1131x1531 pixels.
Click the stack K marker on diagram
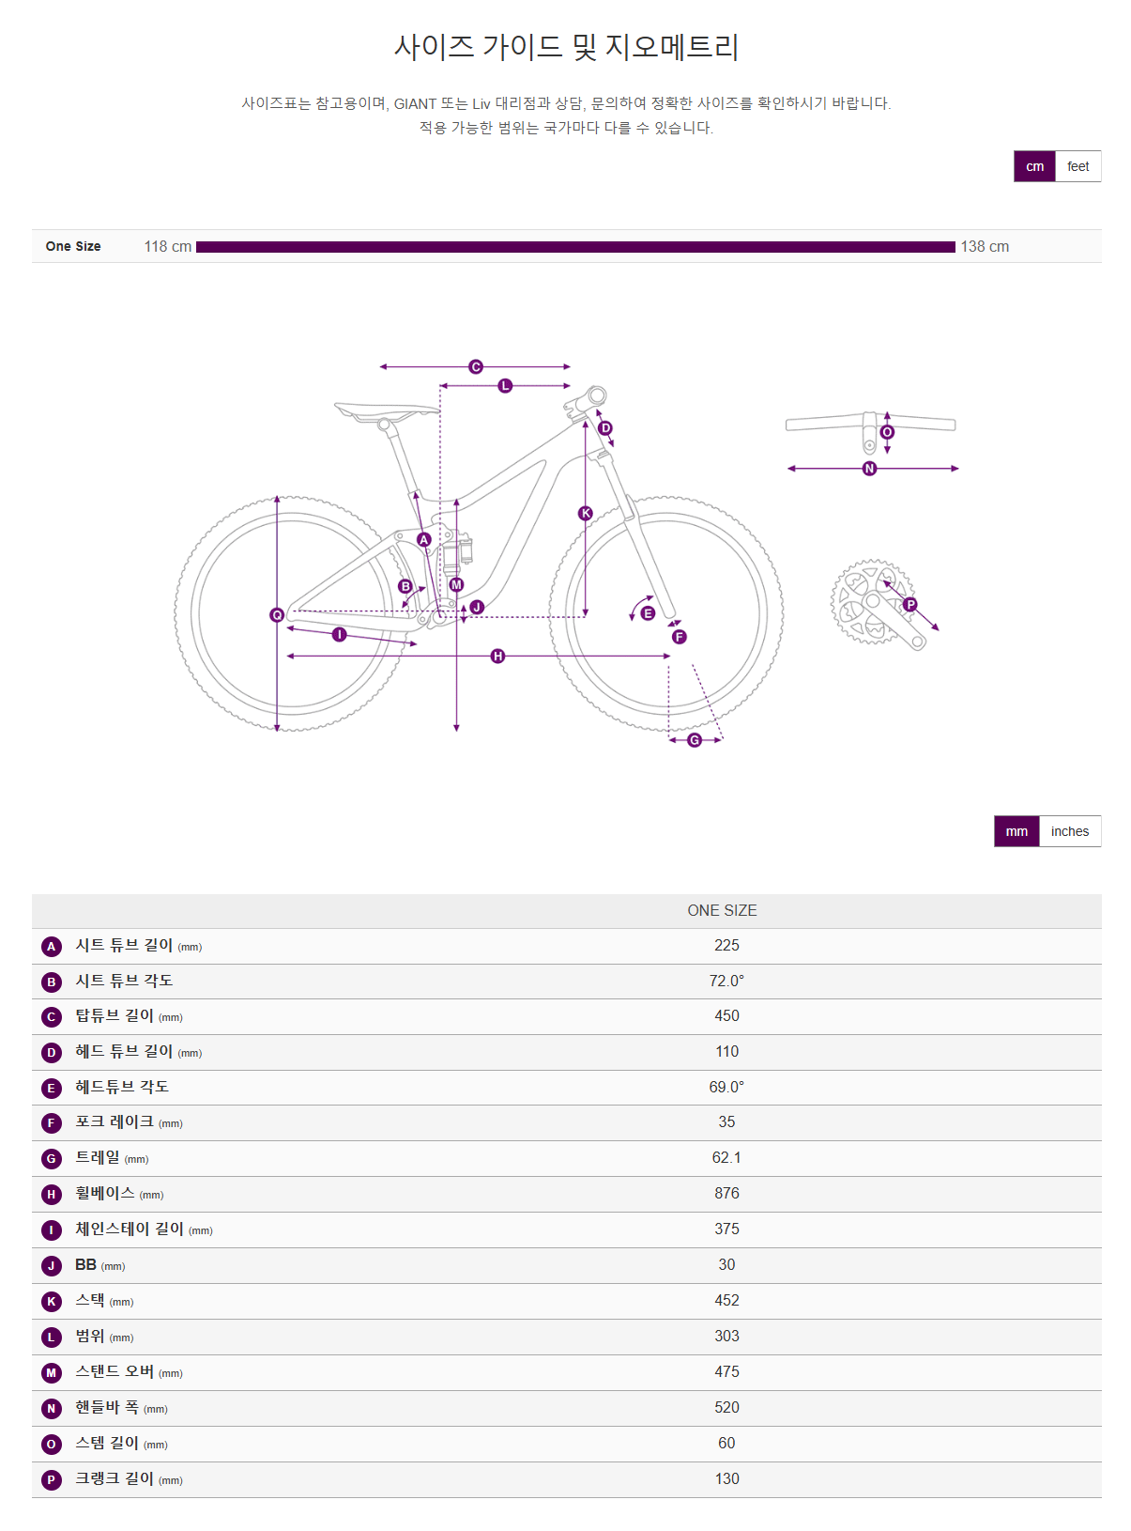point(586,513)
